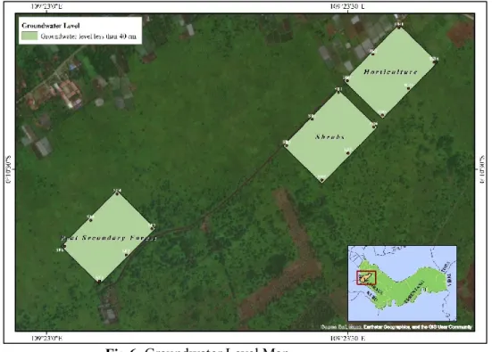Image resolution: width=492 pixels, height=352 pixels.
Task: Click the bottom-left longitude label 109°23'0"E
Action: click(x=46, y=339)
